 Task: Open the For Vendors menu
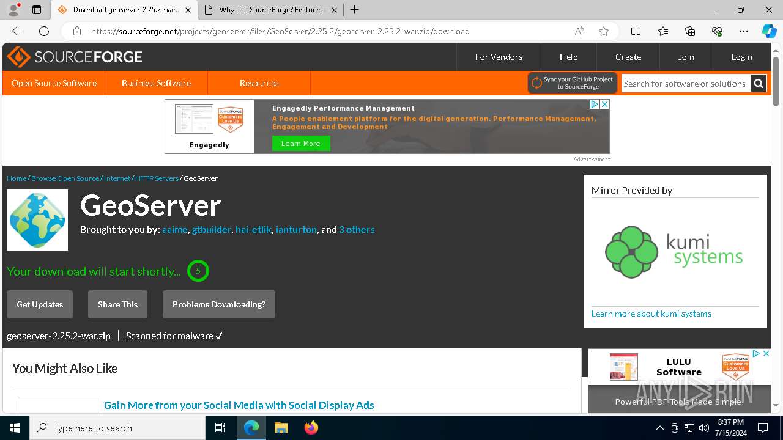499,57
